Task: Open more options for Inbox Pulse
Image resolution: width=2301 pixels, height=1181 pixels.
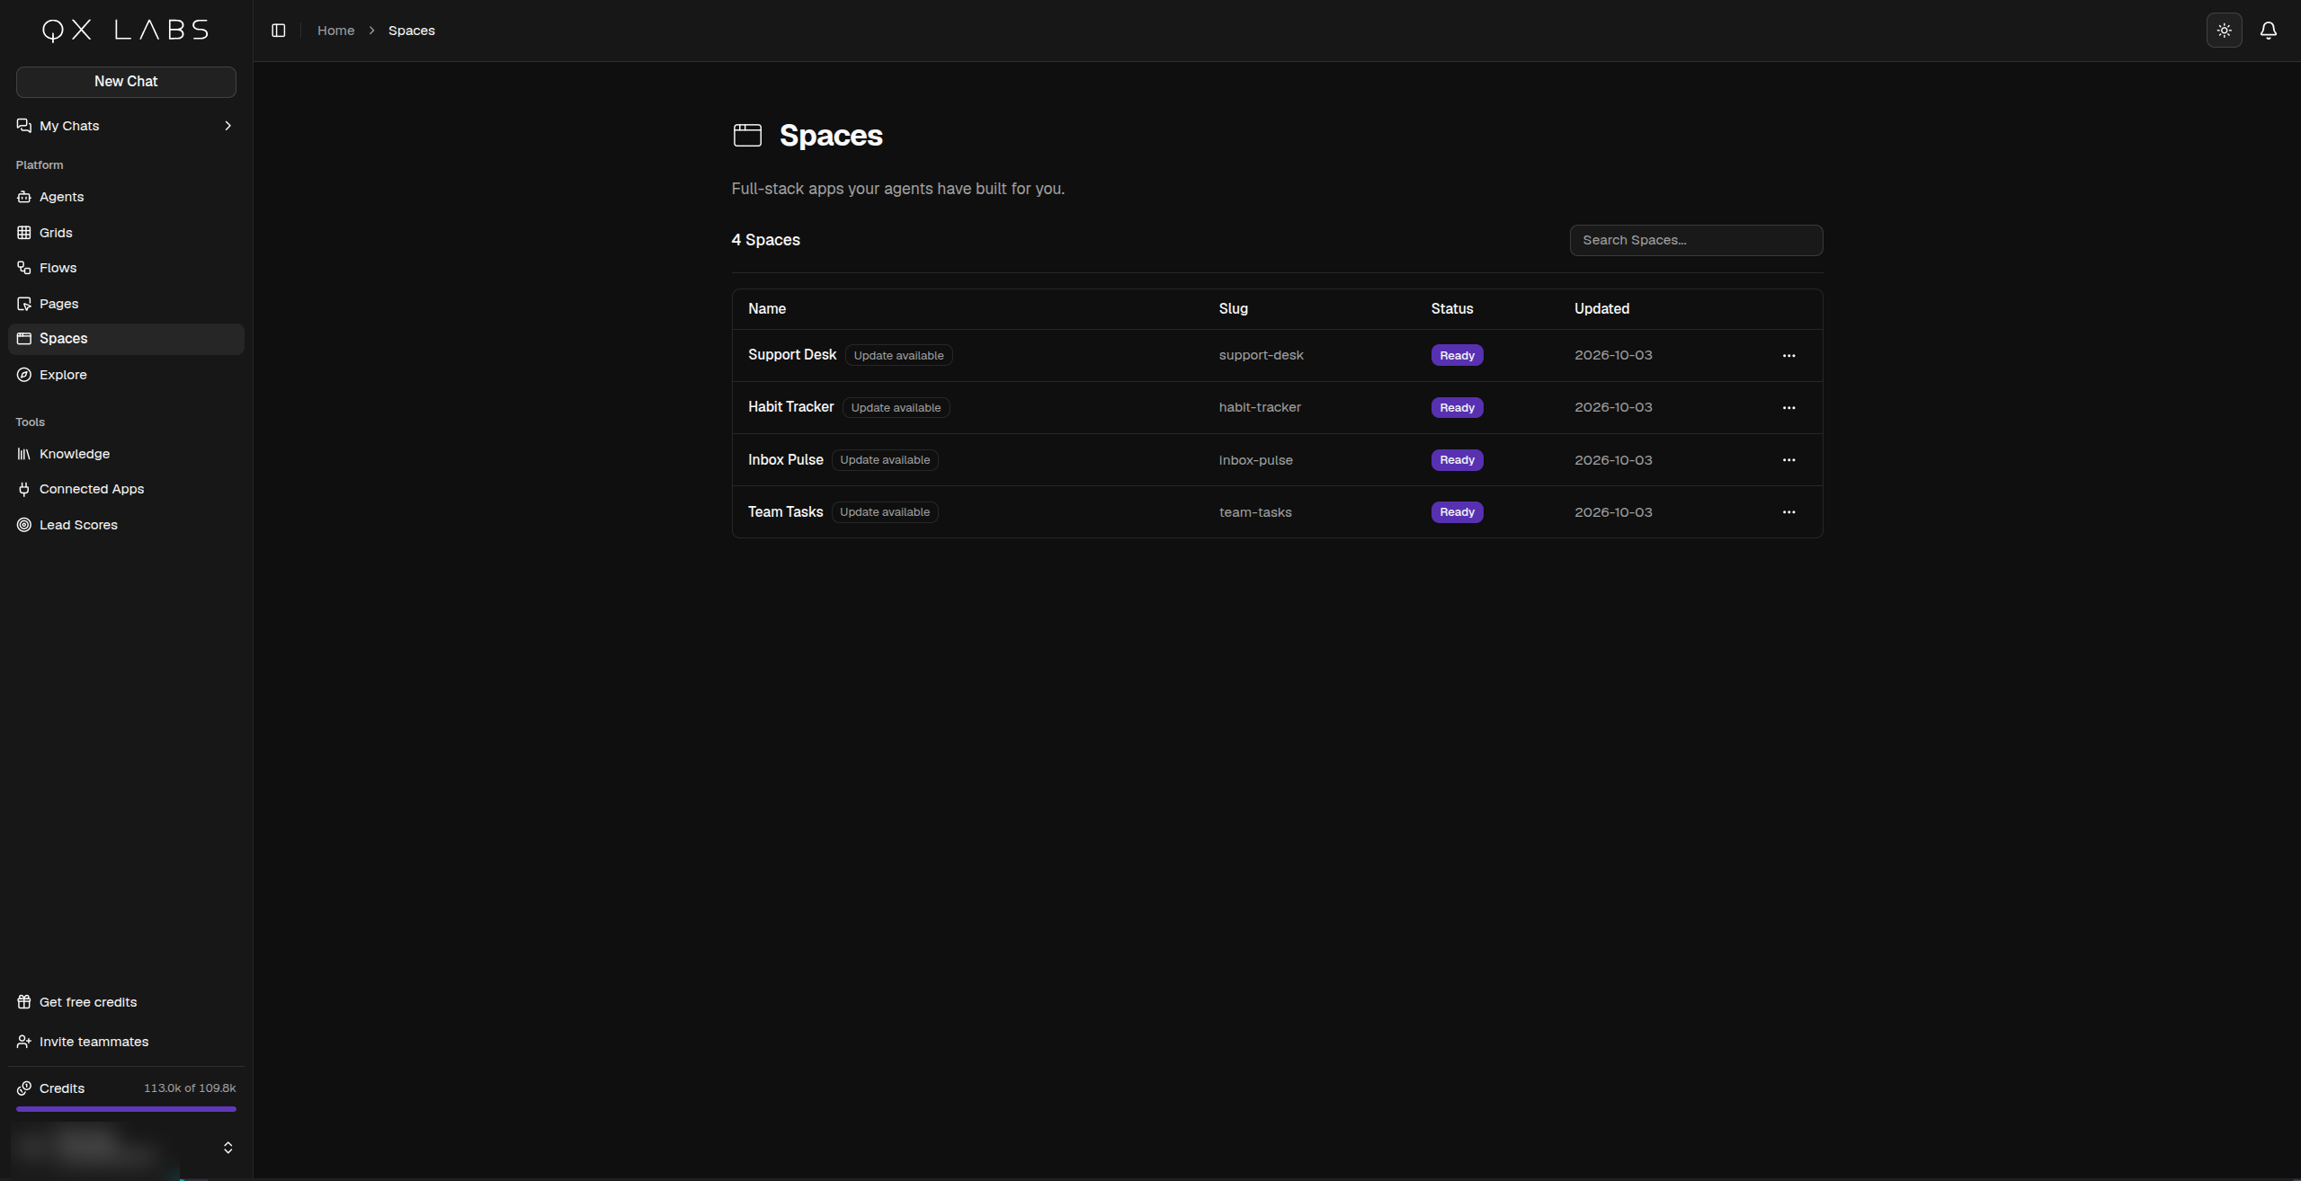Action: coord(1788,460)
